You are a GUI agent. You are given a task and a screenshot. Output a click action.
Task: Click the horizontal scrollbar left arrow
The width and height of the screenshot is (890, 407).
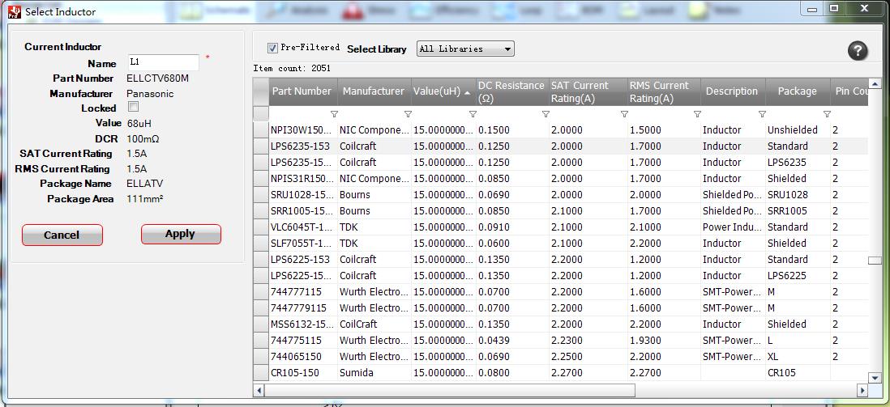pos(259,390)
